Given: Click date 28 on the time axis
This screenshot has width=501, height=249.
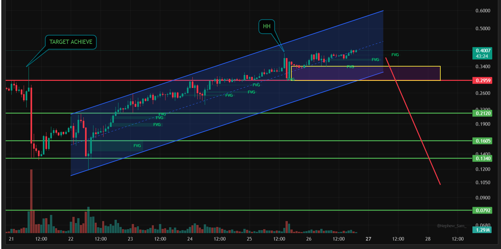Looking at the screenshot, I should pyautogui.click(x=428, y=239).
